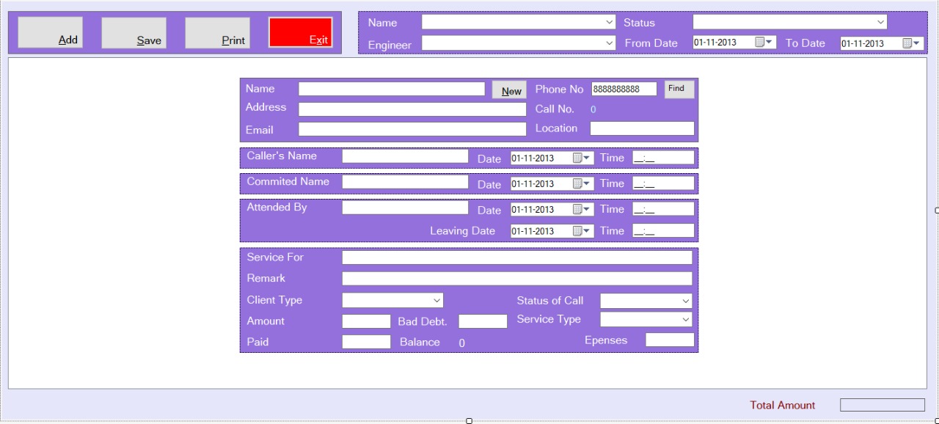Open the Status of Call dropdown
The height and width of the screenshot is (424, 939).
(685, 301)
